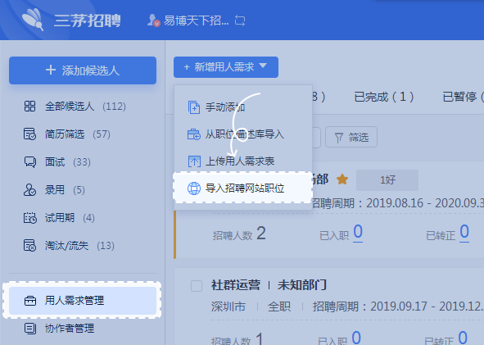484x345 pixels.
Task: Open the 新增用人需求 dropdown
Action: 226,67
